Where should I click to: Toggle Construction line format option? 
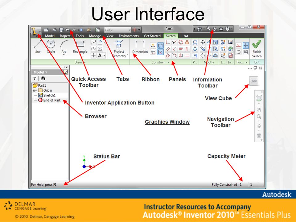238,45
